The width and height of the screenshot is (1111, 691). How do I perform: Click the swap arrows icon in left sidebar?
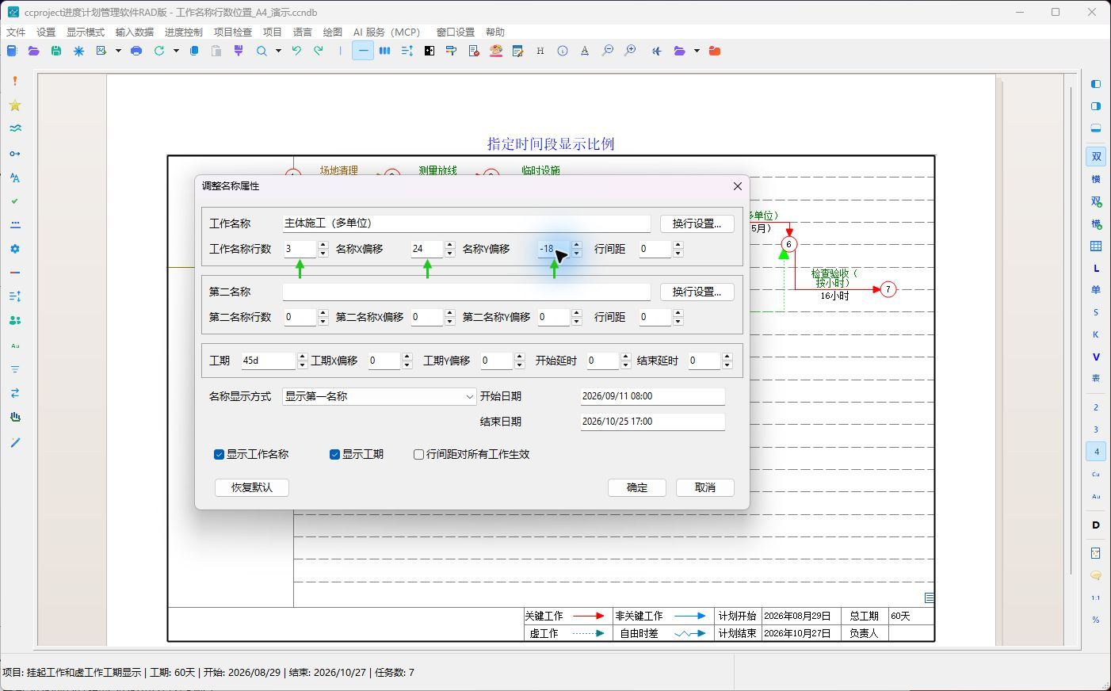(15, 393)
